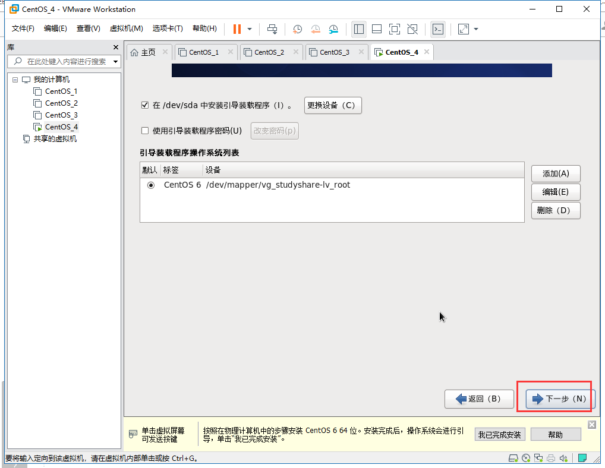Click the 编辑(E) button beside the OS list

click(556, 192)
